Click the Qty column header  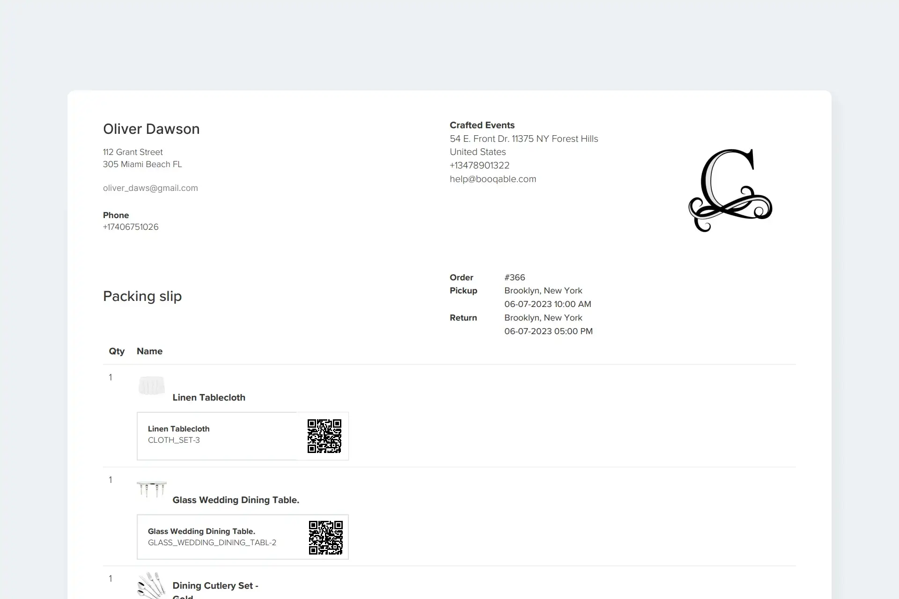[x=117, y=351]
